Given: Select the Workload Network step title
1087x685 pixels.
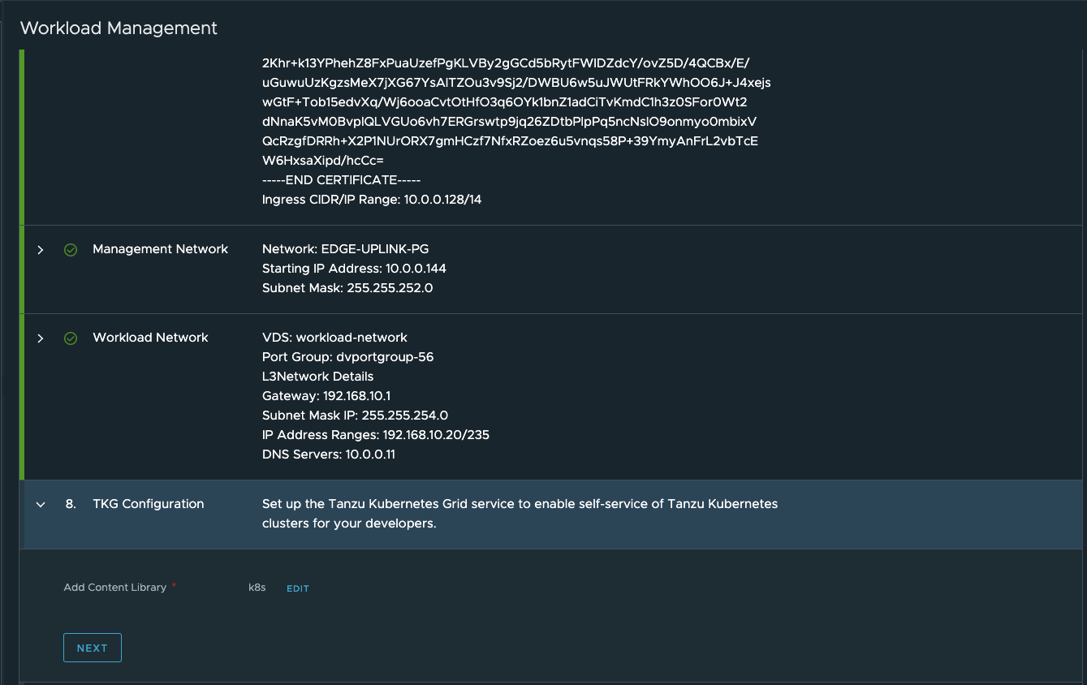Looking at the screenshot, I should [150, 338].
